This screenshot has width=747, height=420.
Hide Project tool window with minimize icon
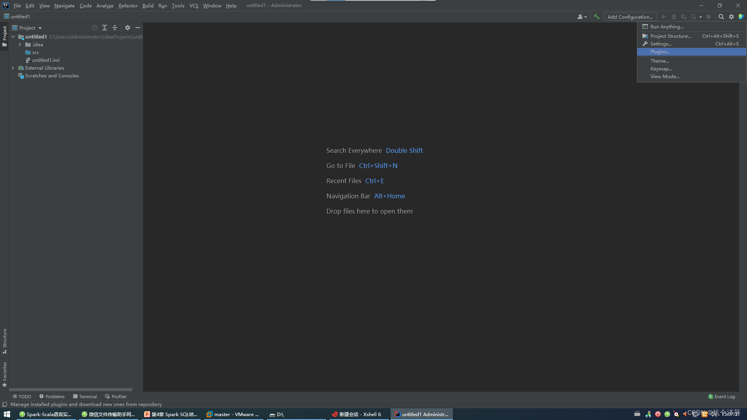click(138, 28)
